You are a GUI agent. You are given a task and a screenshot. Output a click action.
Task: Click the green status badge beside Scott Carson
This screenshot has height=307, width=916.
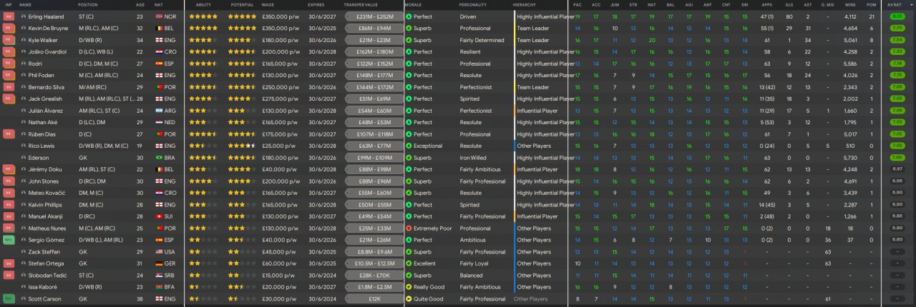9,298
